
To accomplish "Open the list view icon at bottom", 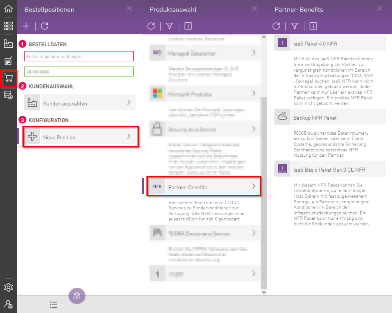I will click(x=53, y=304).
